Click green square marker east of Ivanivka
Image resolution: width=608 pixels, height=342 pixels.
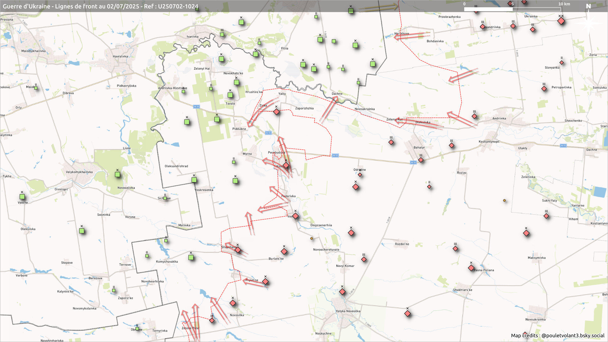tap(222, 35)
